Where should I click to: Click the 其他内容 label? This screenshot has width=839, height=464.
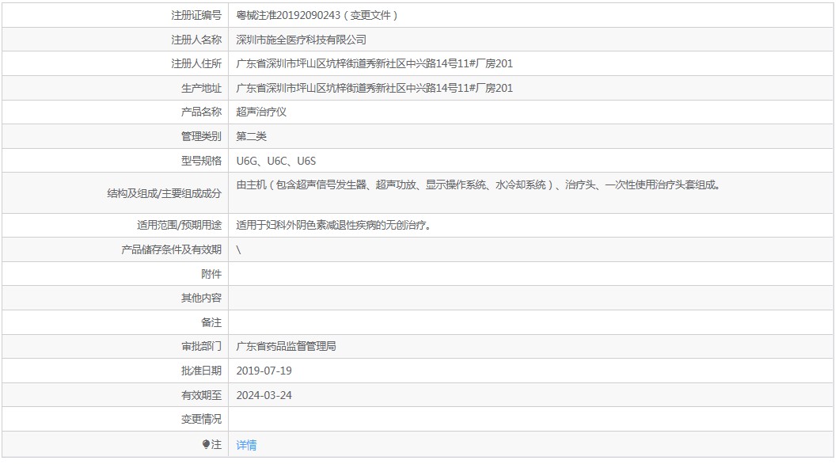(x=201, y=298)
